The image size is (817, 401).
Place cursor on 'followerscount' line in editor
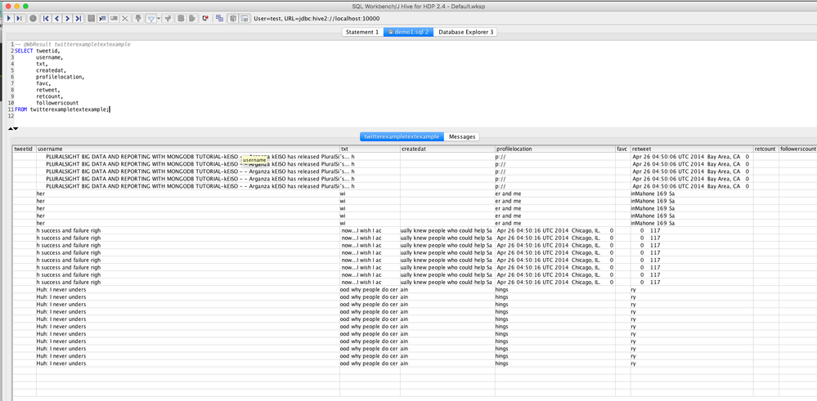tap(57, 103)
